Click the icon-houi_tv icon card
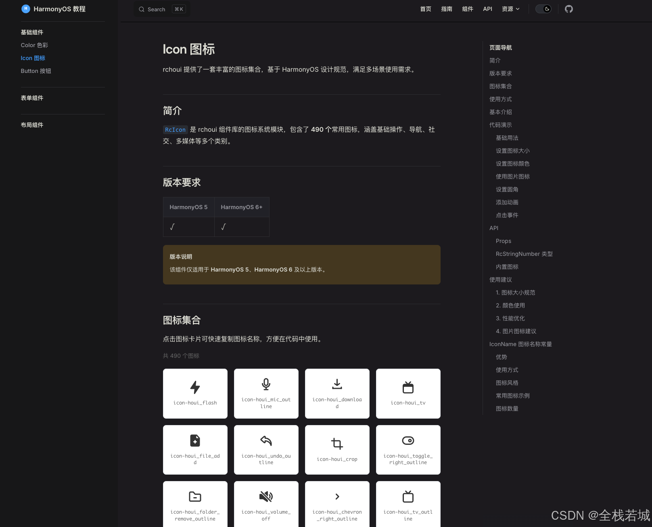652x527 pixels. tap(408, 393)
